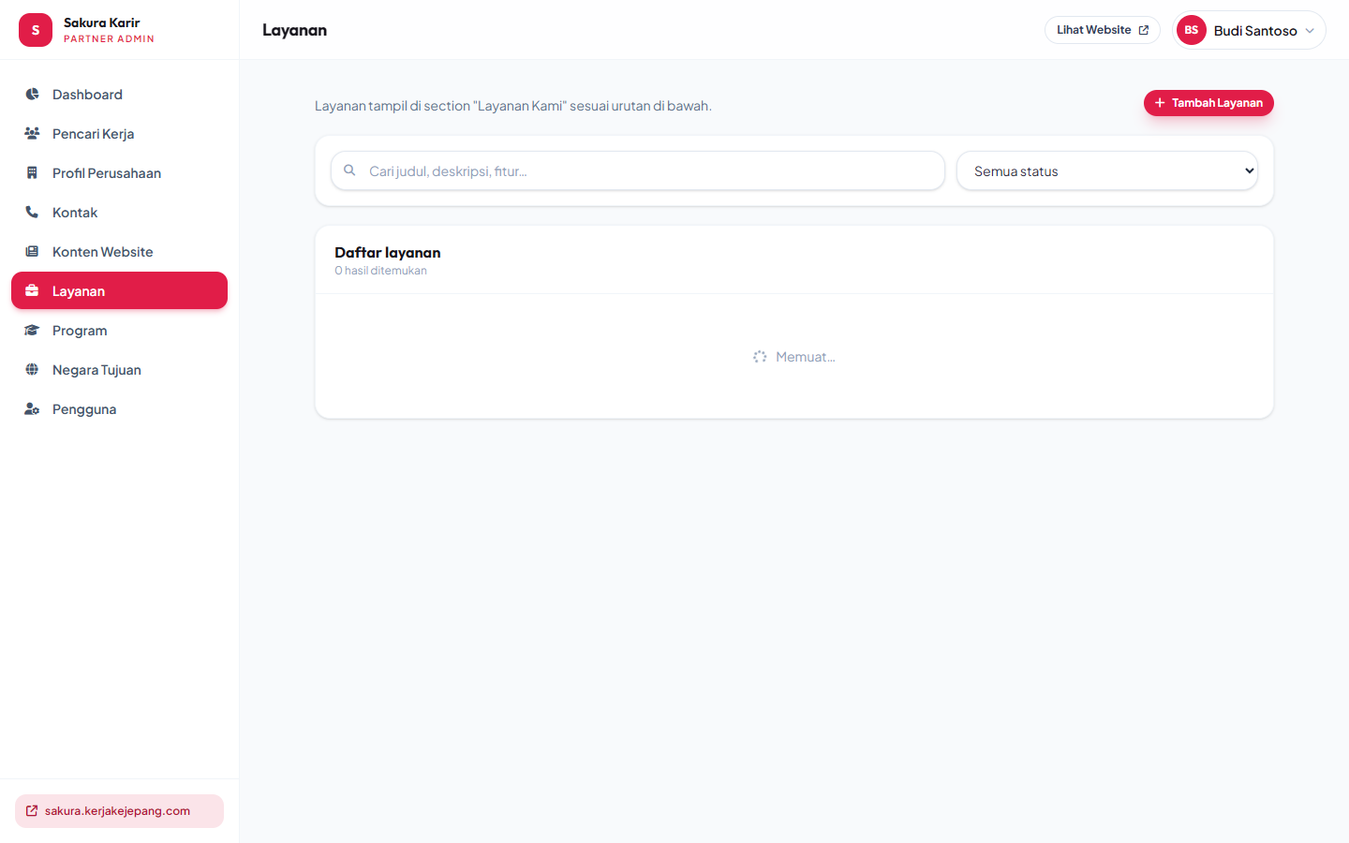Click the BS avatar circle
Viewport: 1349px width, 843px height.
(1192, 30)
